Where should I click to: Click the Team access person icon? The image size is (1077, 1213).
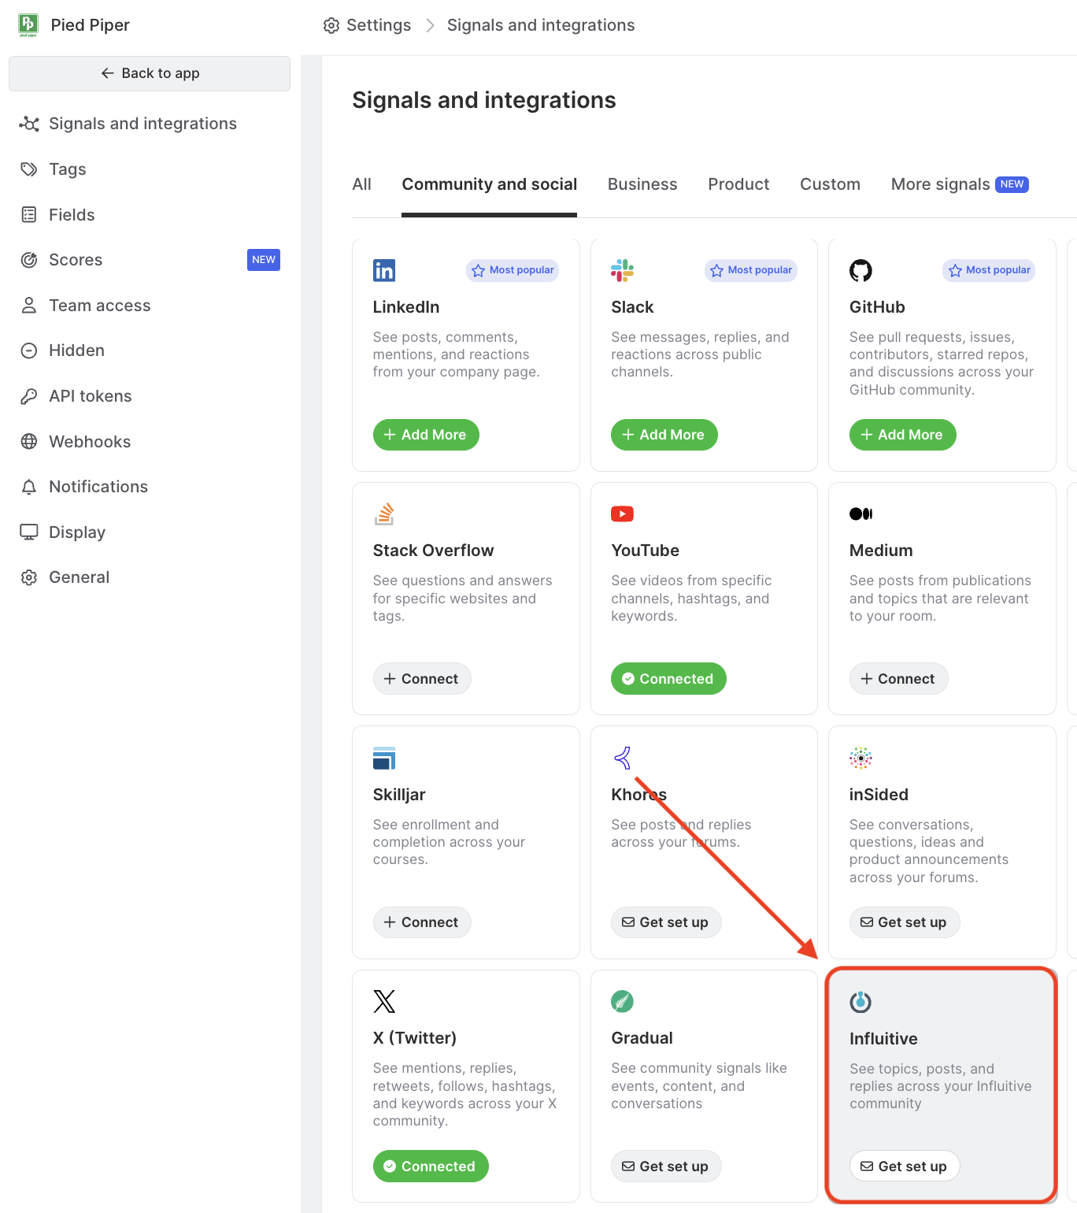click(29, 306)
